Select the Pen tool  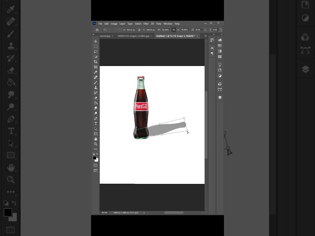point(95,118)
